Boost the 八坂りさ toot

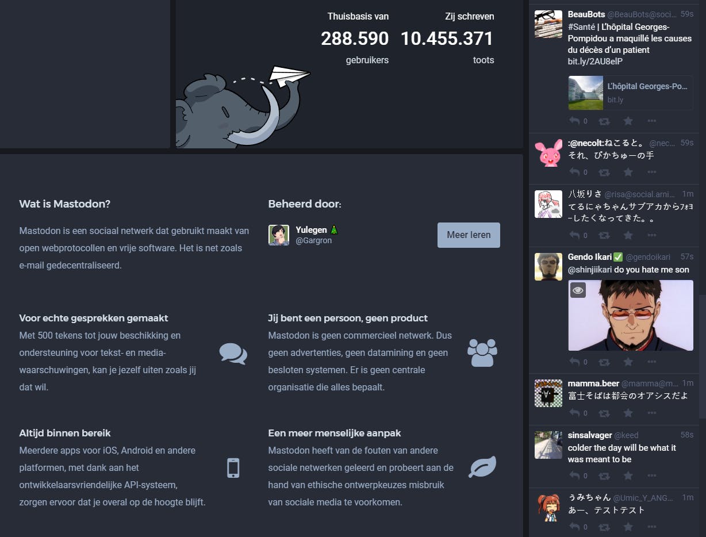click(x=604, y=235)
